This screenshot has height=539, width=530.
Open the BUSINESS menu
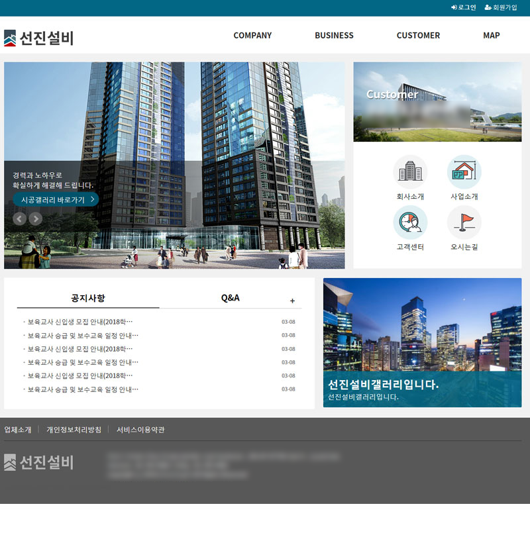point(334,36)
